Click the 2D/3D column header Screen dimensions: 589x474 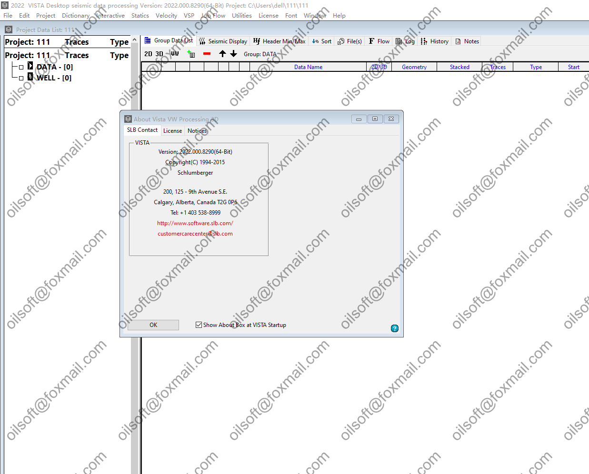coord(379,67)
